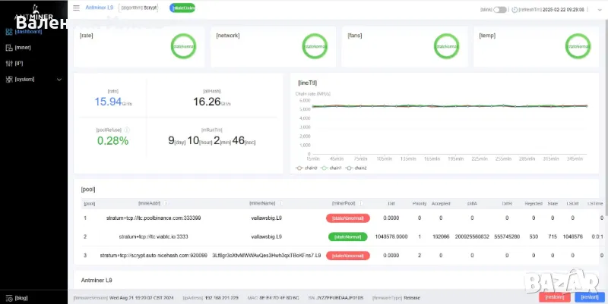The height and width of the screenshot is (304, 608).
Task: Click the info icon beside poolReSee
Action: [x=127, y=130]
